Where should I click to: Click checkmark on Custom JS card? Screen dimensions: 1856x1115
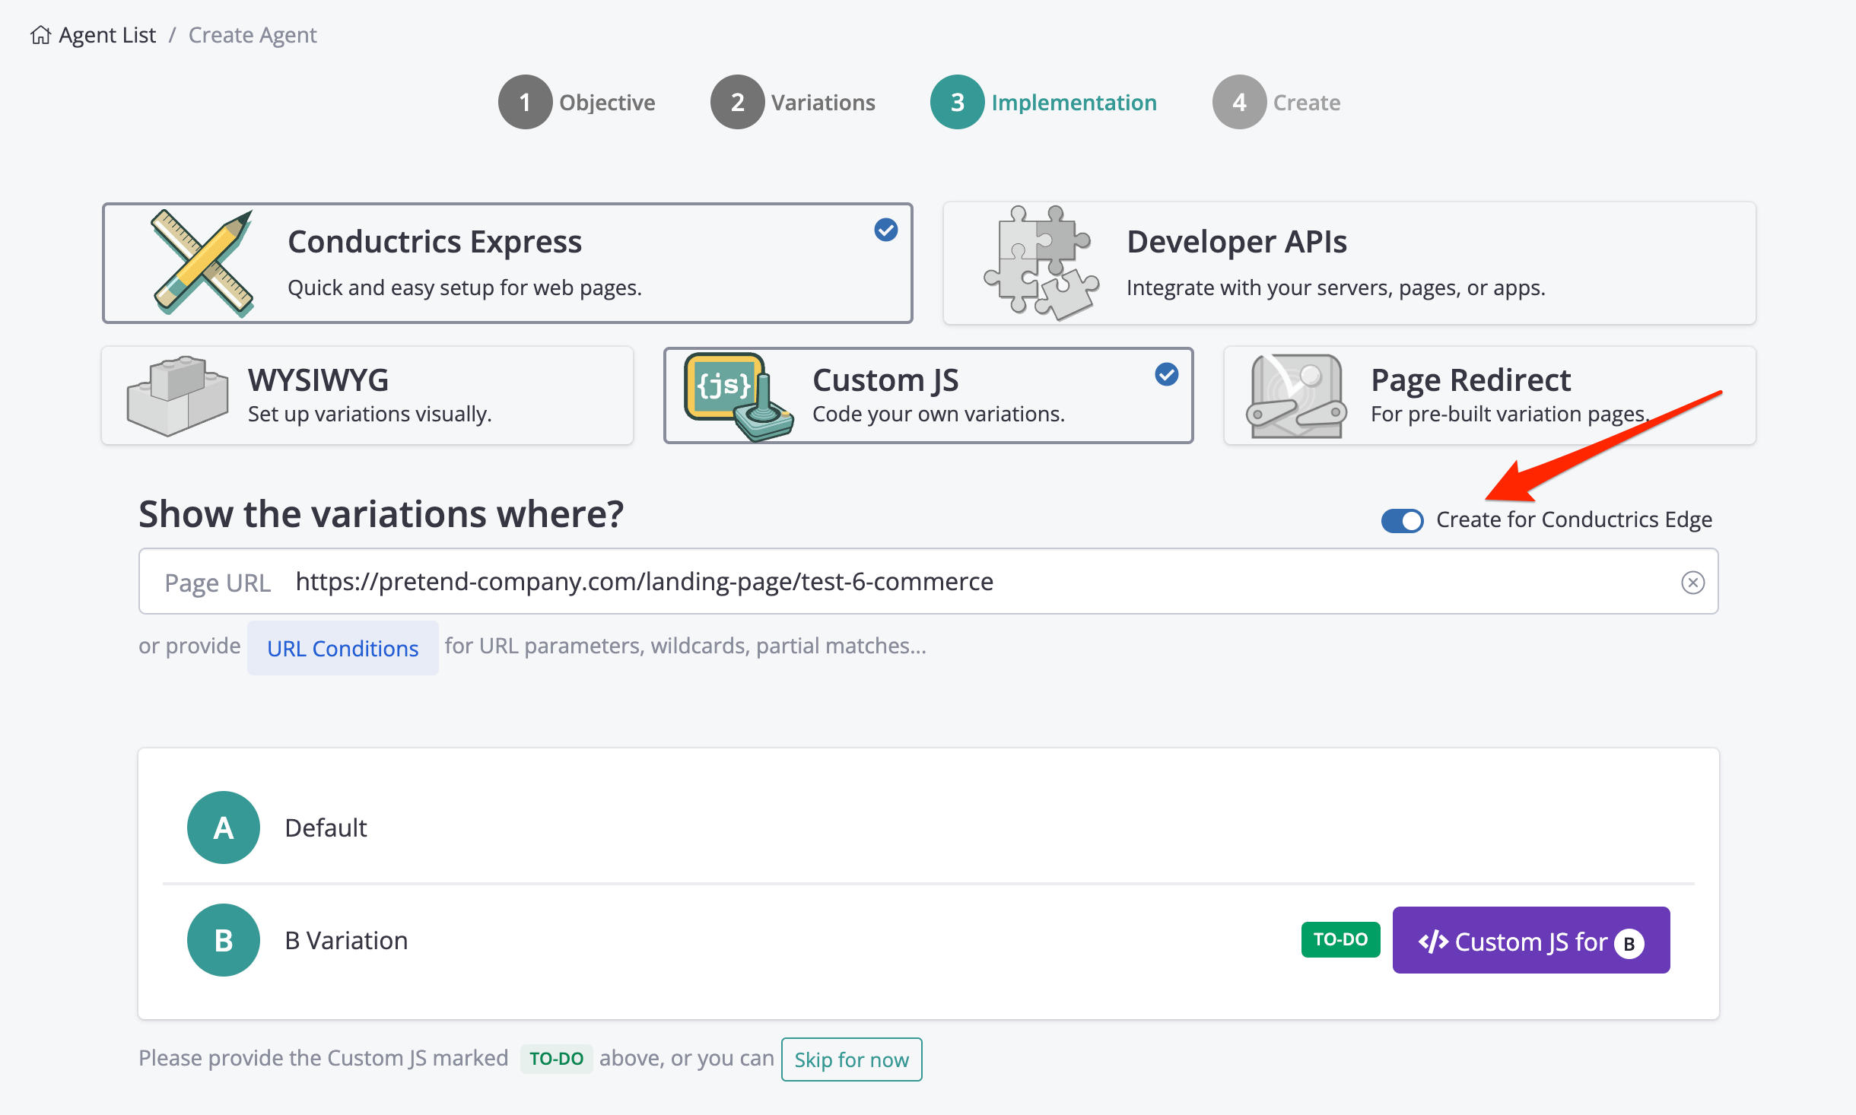[1166, 374]
